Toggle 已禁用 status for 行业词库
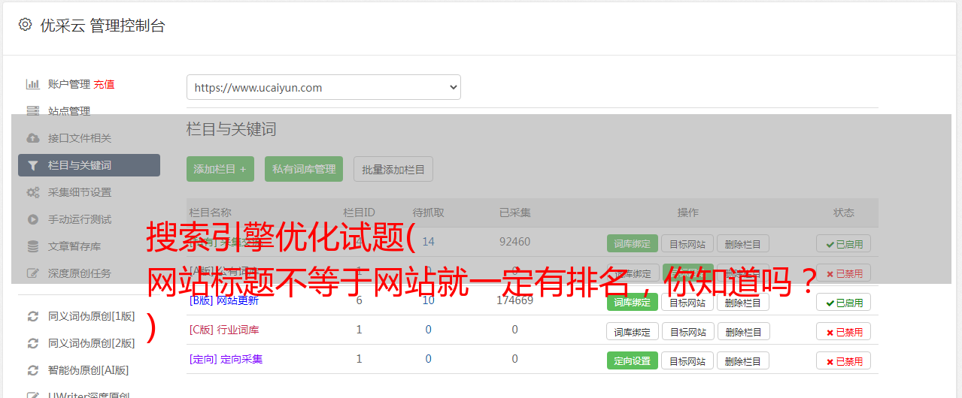962x398 pixels. 843,331
